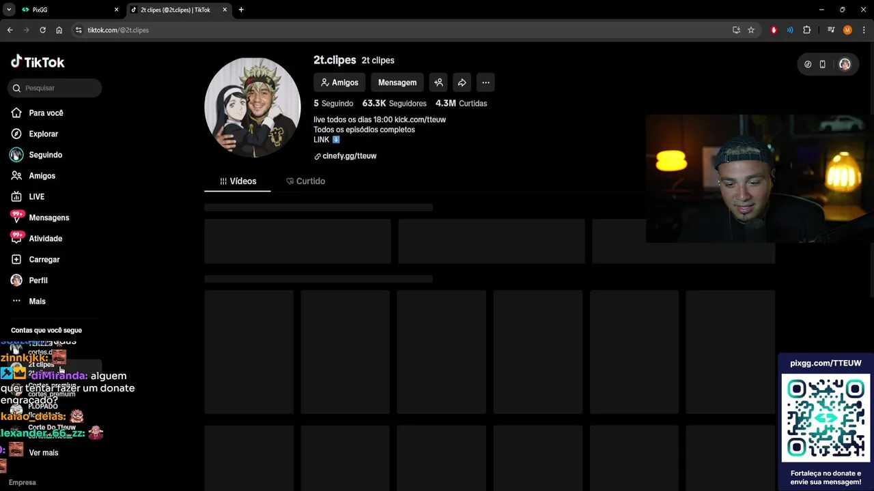Click the TikTok coins icon in header
Image resolution: width=874 pixels, height=491 pixels.
pyautogui.click(x=808, y=64)
